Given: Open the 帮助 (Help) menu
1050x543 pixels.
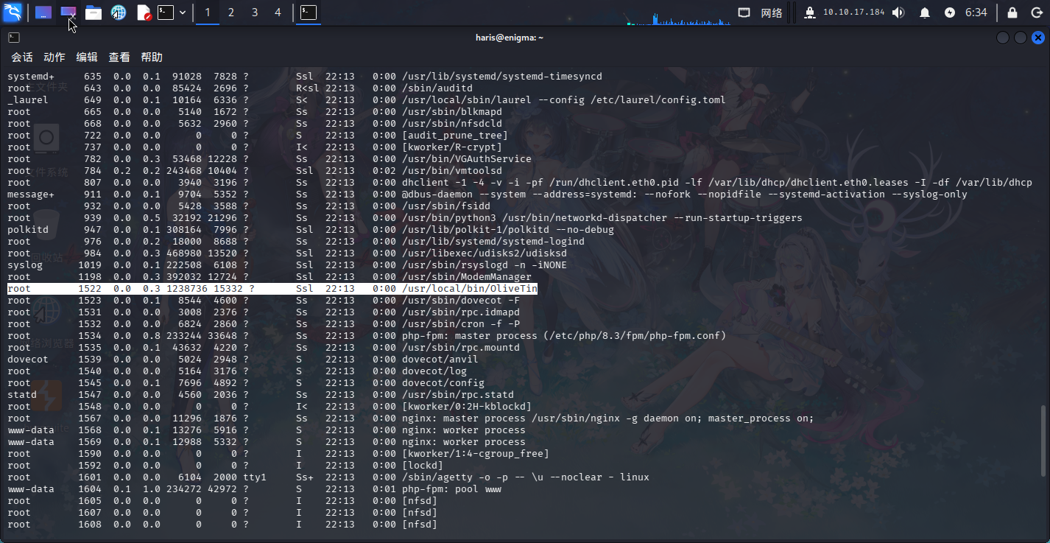Looking at the screenshot, I should [152, 57].
